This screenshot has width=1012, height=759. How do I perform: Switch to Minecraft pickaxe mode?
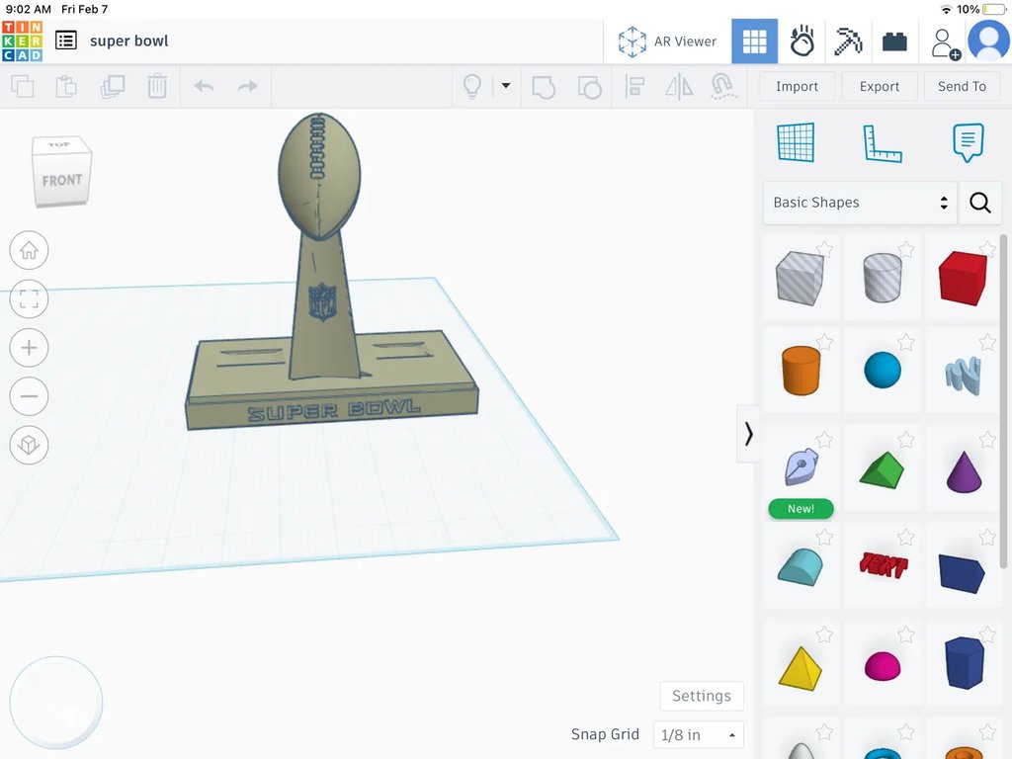point(848,42)
